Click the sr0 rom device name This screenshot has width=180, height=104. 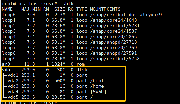6,64
